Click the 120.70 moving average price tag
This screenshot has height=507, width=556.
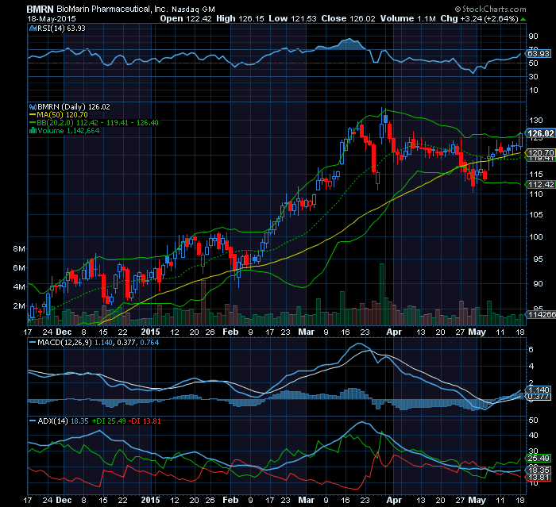click(x=541, y=152)
